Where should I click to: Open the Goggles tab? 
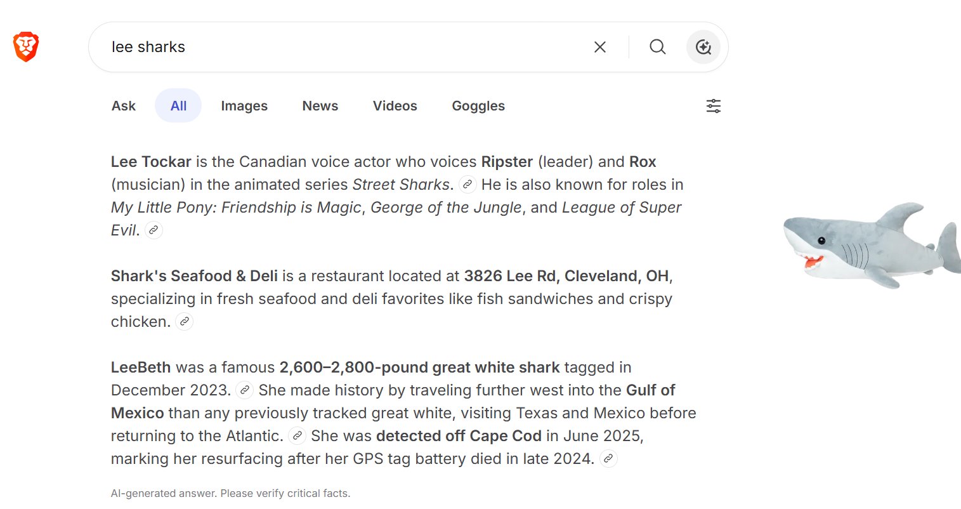(x=478, y=106)
